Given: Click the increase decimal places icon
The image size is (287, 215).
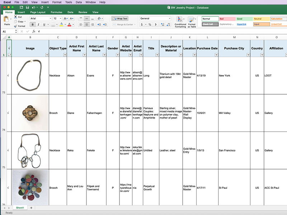Looking at the screenshot, I should coord(163,24).
